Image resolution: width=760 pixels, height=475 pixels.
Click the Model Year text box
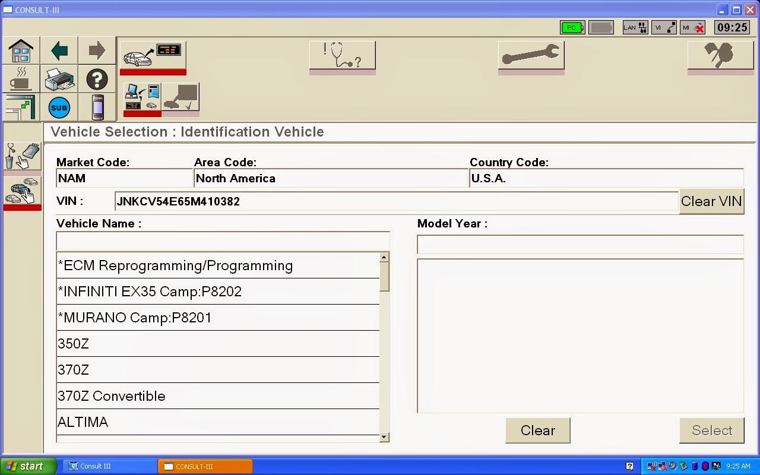click(x=580, y=244)
